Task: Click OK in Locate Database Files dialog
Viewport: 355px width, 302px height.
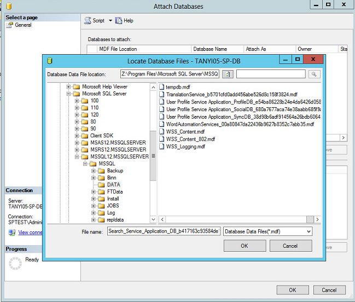Action: [244, 246]
